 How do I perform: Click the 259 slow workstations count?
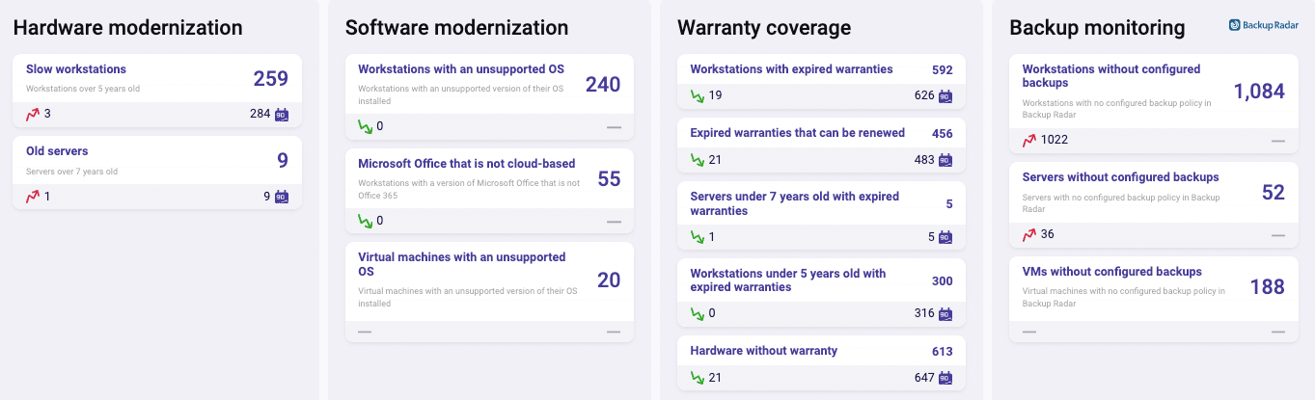[x=270, y=79]
